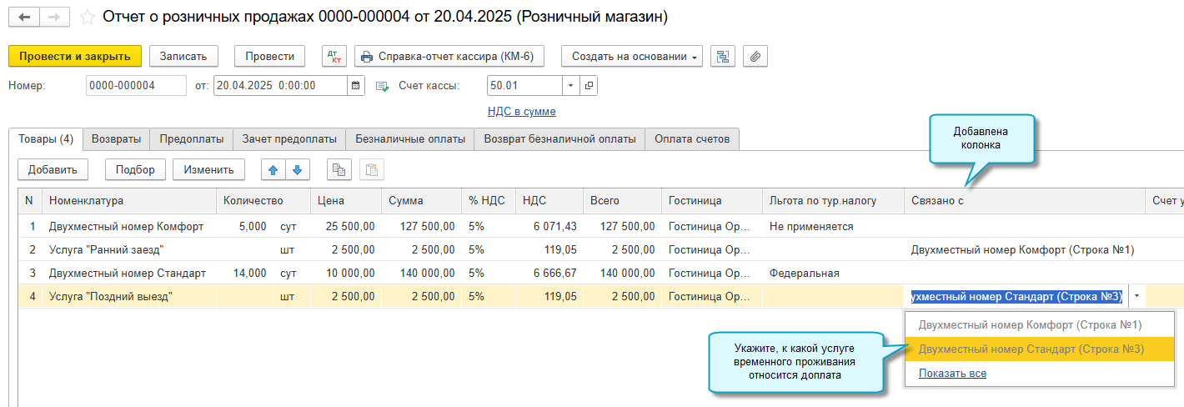Move selected row down
Screen dimensions: 1184x407
(297, 169)
